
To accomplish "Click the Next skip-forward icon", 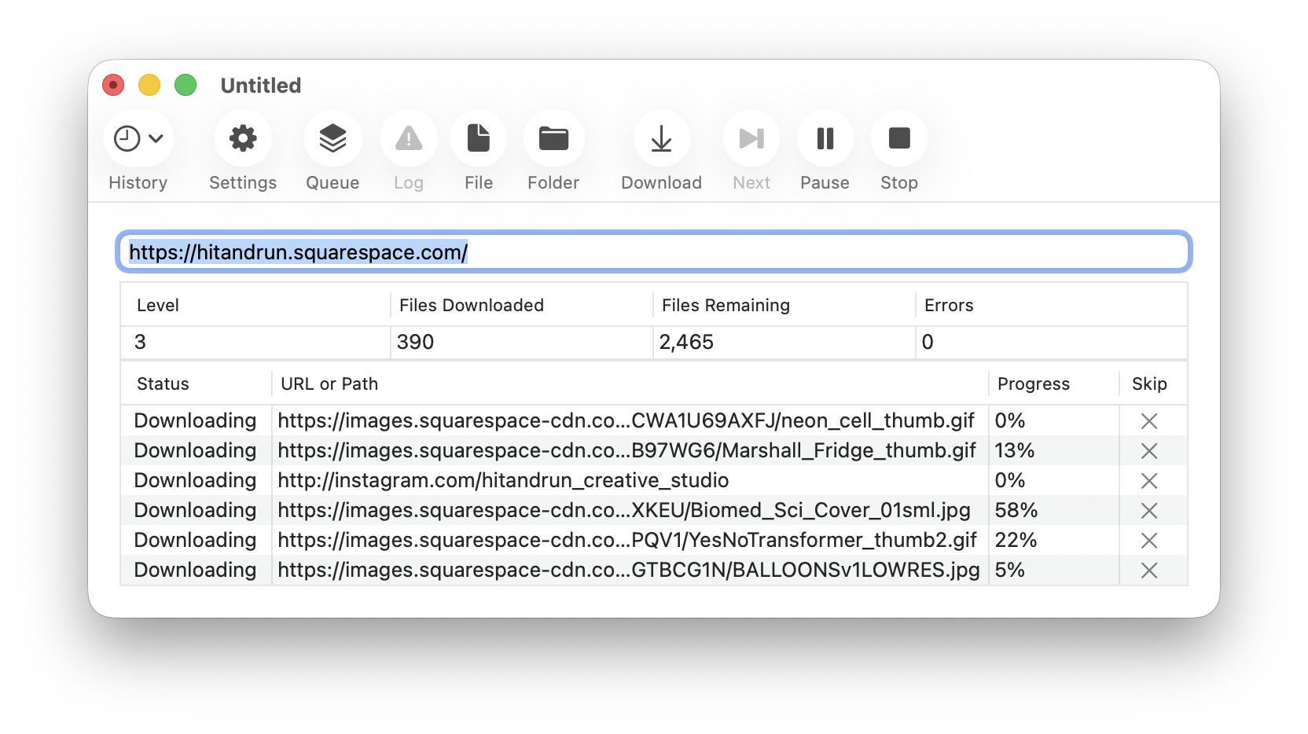I will point(751,139).
